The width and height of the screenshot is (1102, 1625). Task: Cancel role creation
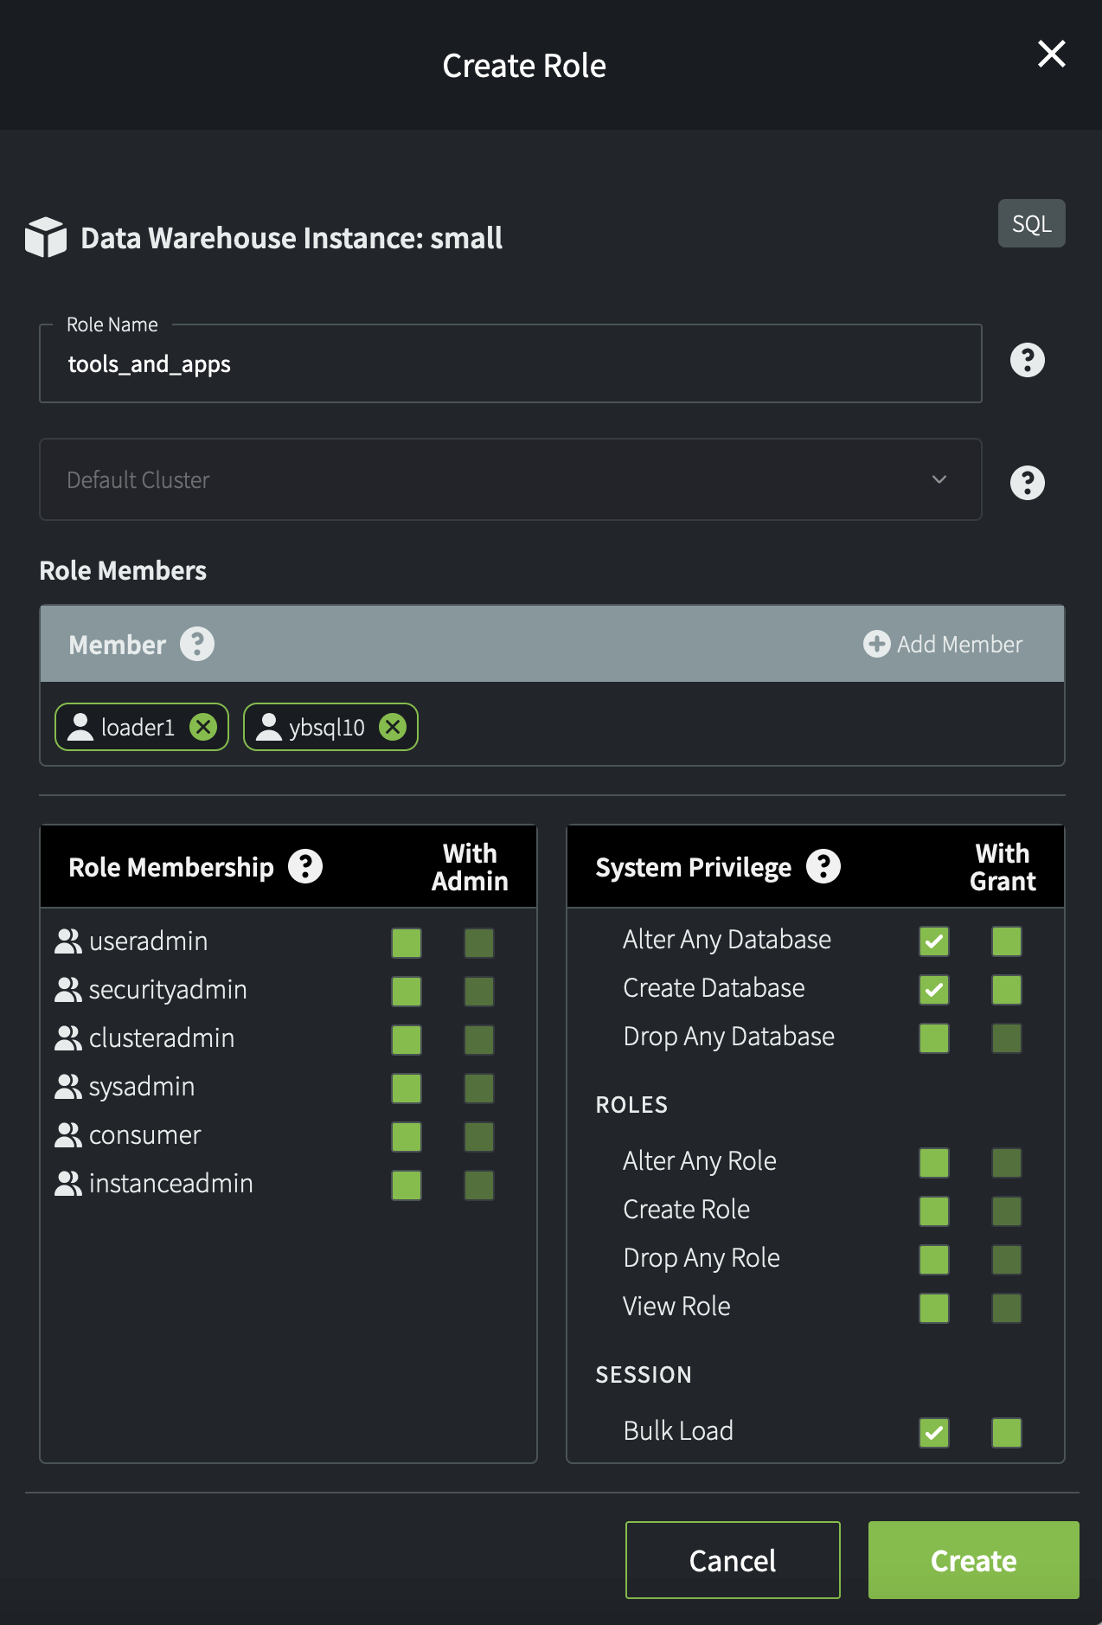(x=732, y=1560)
